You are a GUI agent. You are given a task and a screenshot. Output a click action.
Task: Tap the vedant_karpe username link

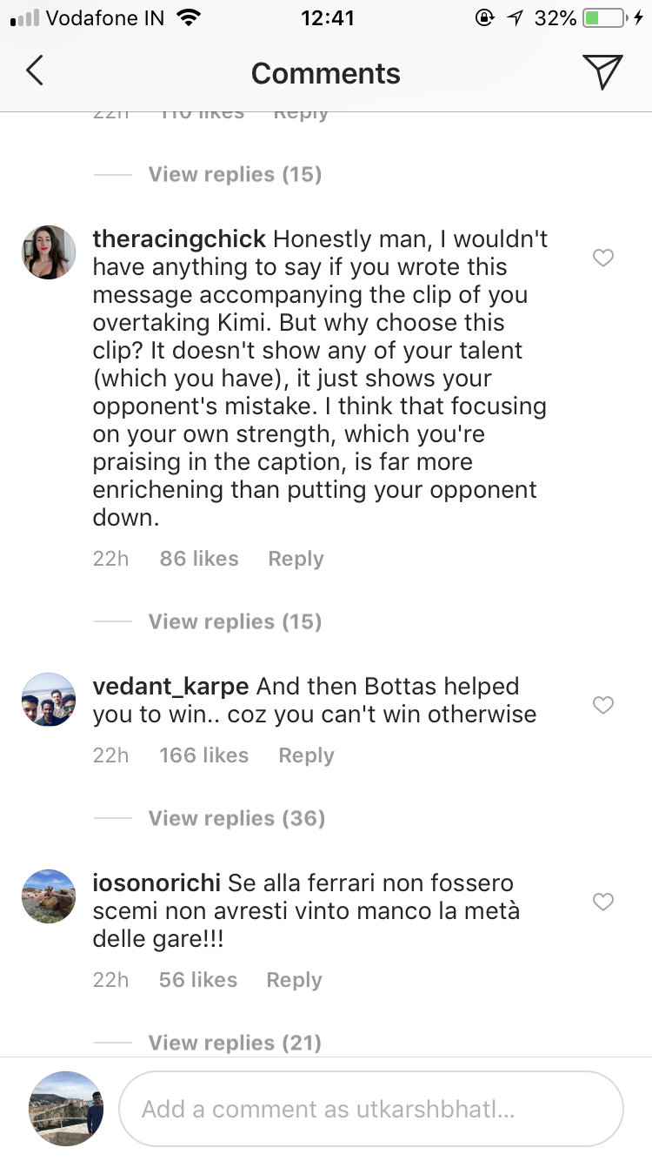click(171, 687)
